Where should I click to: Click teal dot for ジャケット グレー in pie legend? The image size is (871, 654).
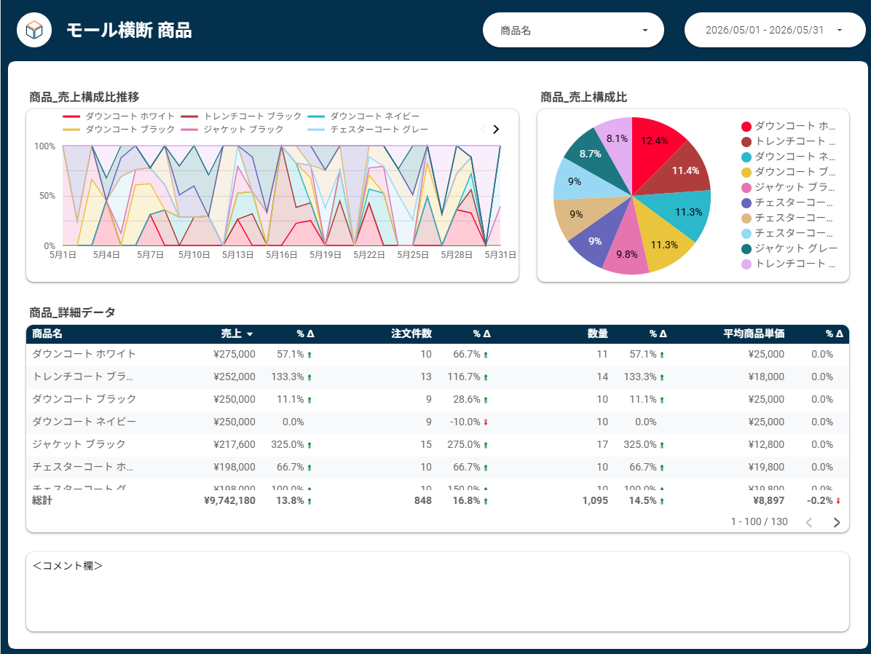point(746,249)
